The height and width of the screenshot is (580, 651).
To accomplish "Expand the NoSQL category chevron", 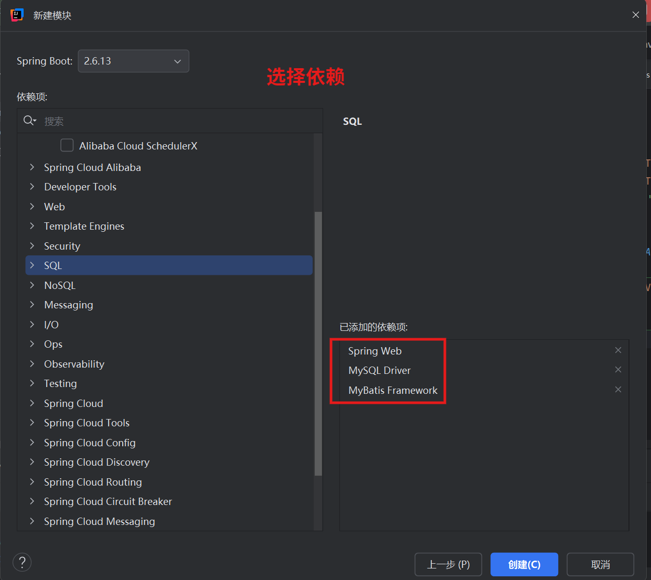I will pyautogui.click(x=32, y=285).
